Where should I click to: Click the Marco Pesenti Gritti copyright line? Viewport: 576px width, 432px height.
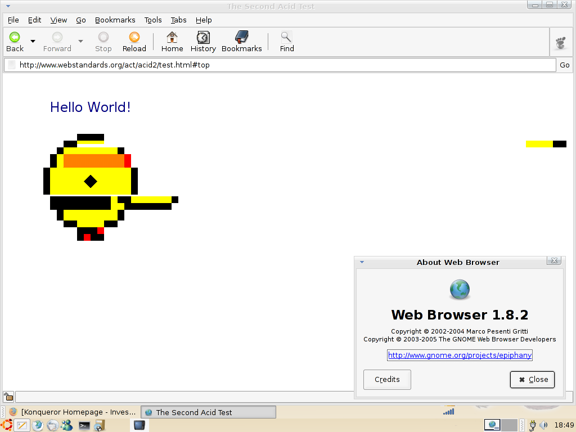point(460,331)
